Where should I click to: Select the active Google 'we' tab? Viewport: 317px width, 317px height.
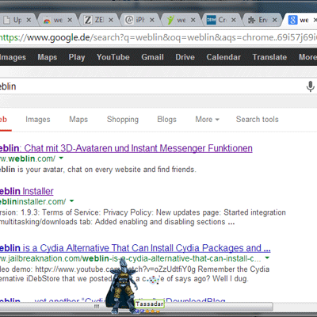click(301, 20)
